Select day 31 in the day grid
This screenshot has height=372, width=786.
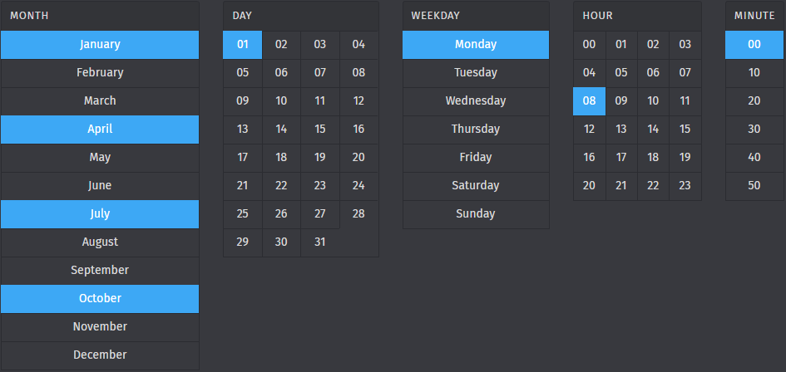(x=320, y=242)
